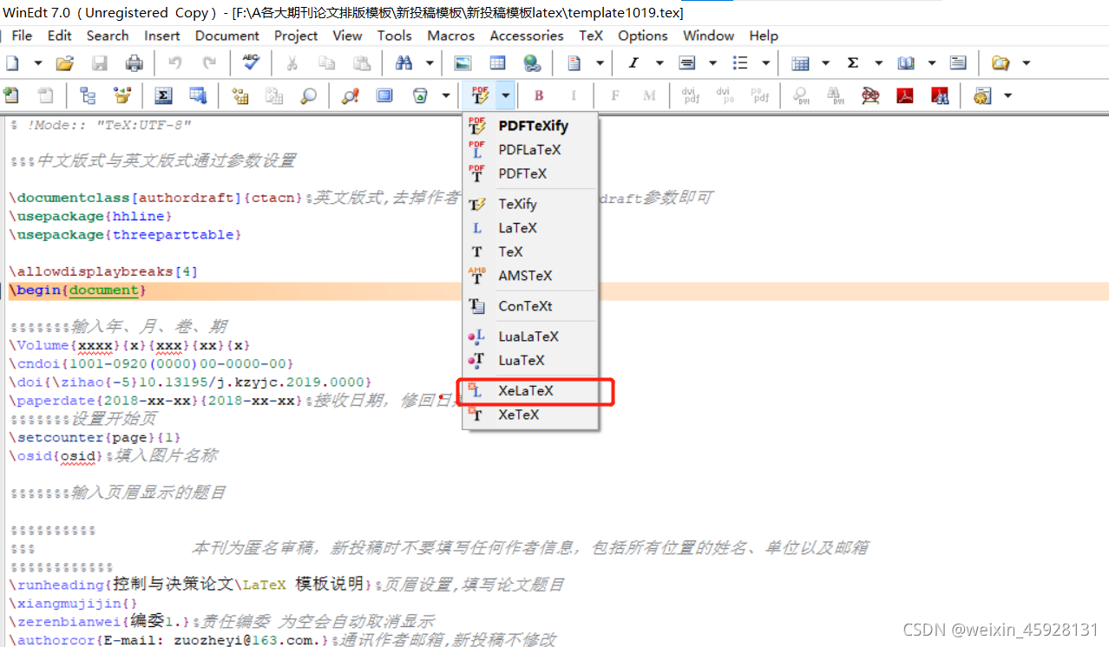Click the Paste clipboard icon

pyautogui.click(x=362, y=63)
